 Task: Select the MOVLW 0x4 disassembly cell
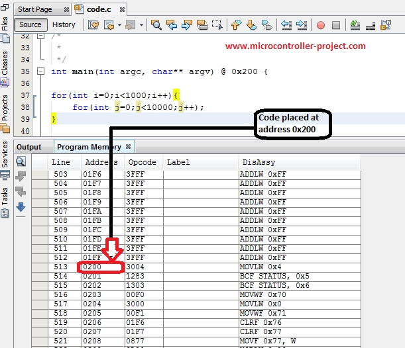(x=300, y=267)
